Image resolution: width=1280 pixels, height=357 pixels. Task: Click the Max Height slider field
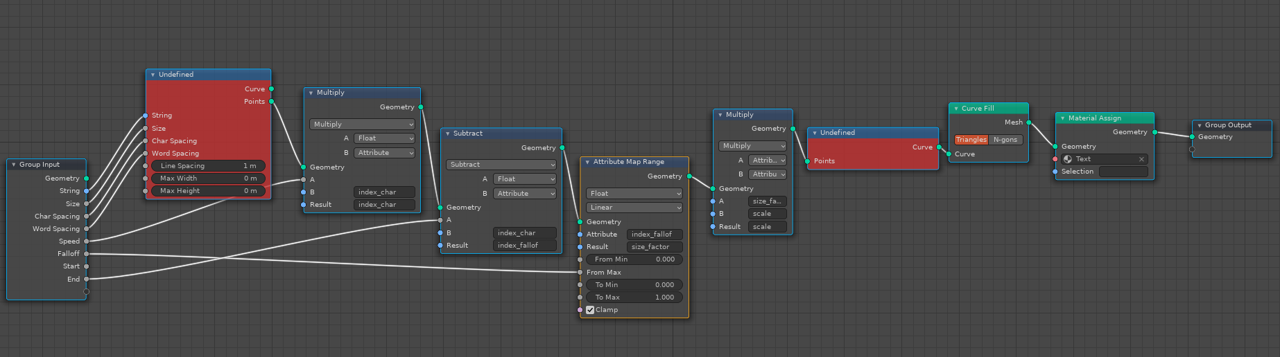click(x=208, y=191)
